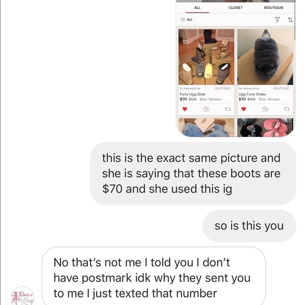This screenshot has width=305, height=305.
Task: View the pink slippers listing
Action: [x=265, y=127]
